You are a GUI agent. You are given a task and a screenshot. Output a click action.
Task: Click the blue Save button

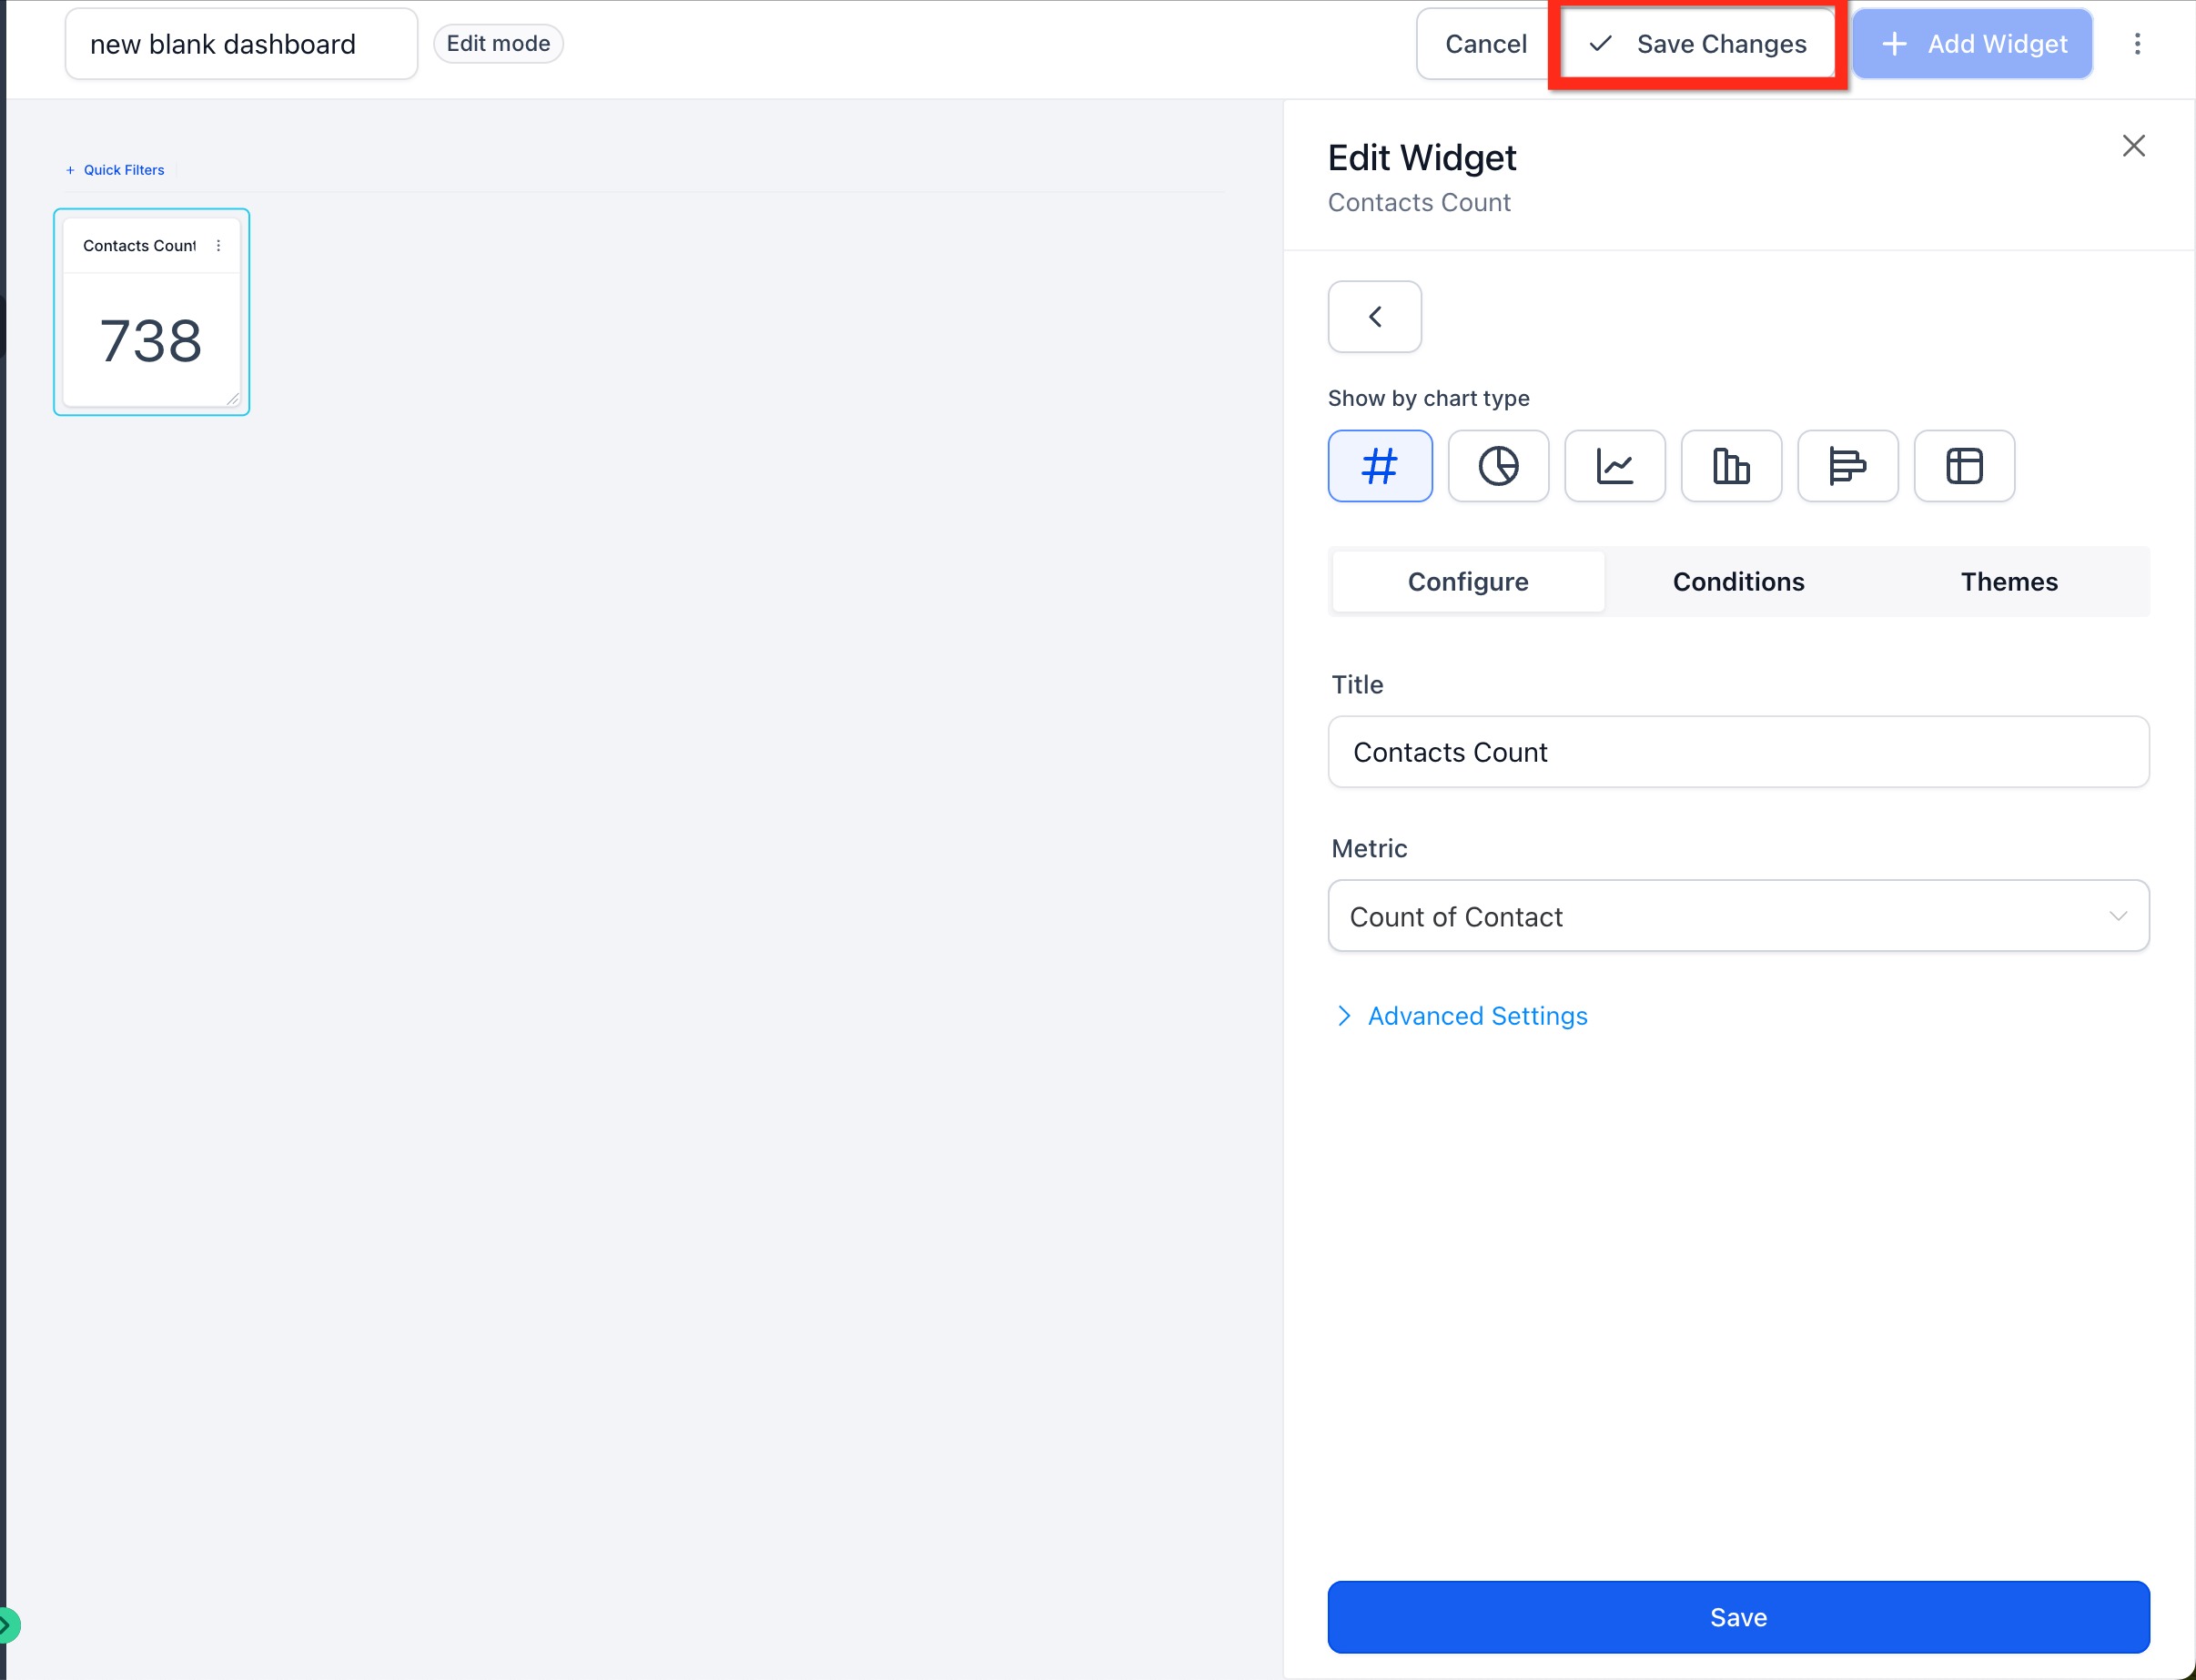click(1737, 1617)
